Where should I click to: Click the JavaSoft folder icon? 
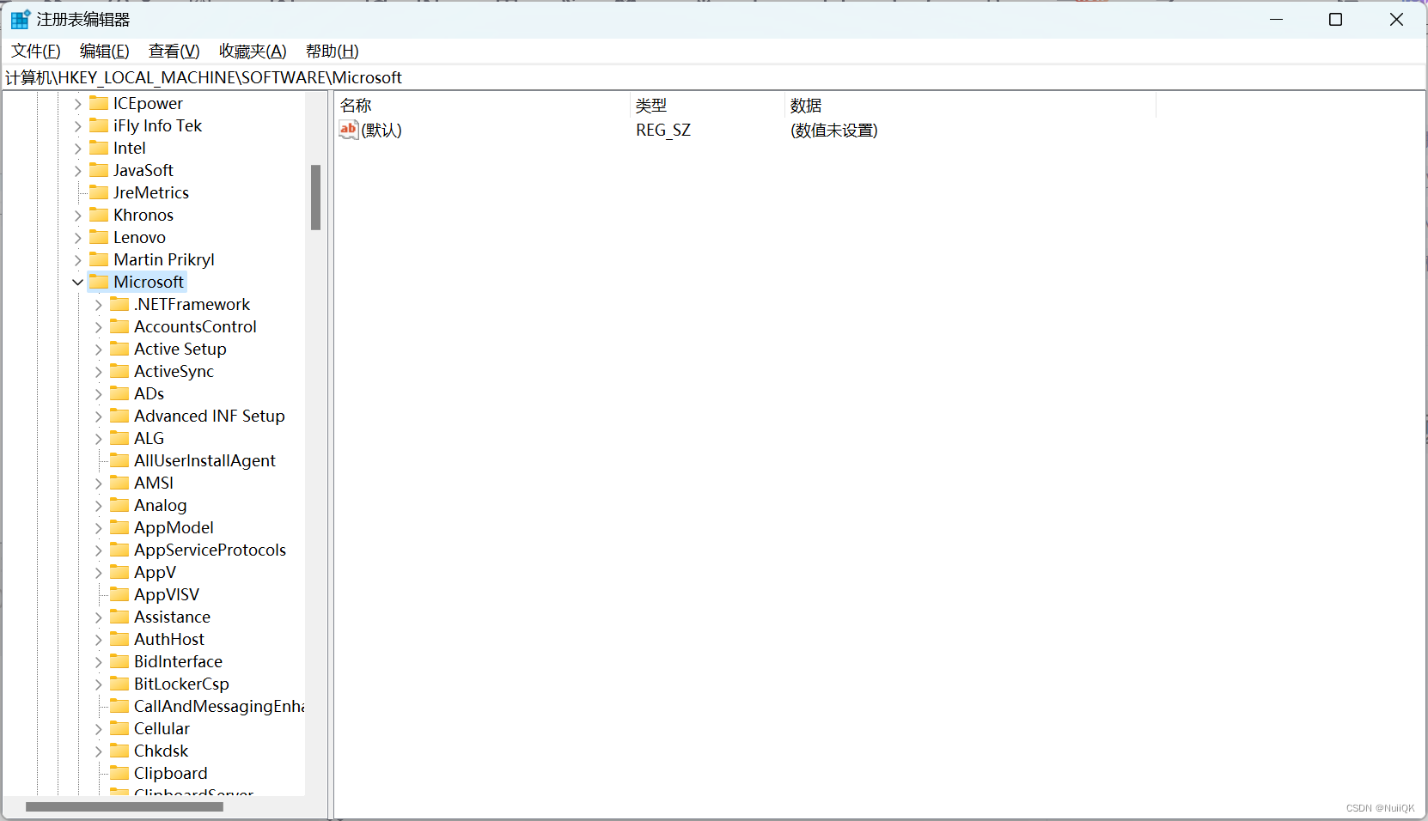99,170
